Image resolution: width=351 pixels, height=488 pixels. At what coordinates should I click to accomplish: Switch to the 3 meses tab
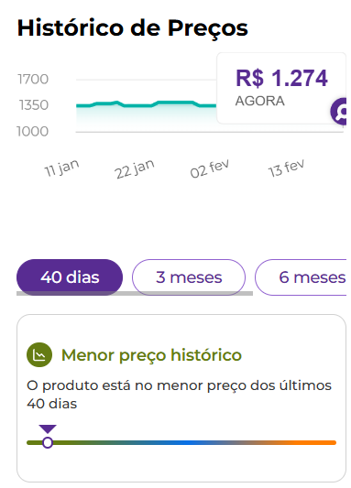click(189, 277)
